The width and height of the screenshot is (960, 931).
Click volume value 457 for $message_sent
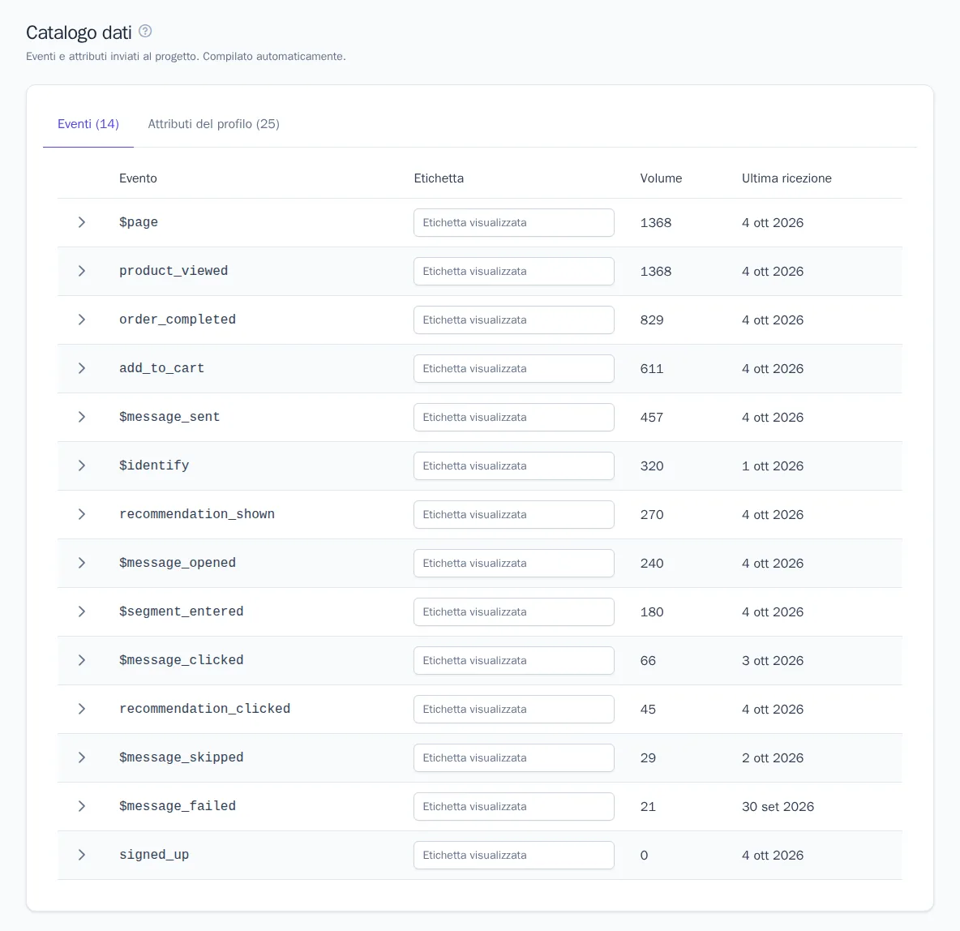point(651,417)
